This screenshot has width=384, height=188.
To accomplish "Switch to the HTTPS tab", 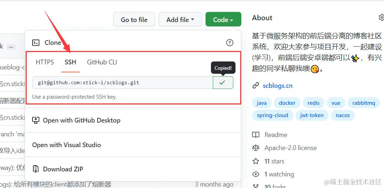I will pyautogui.click(x=45, y=62).
